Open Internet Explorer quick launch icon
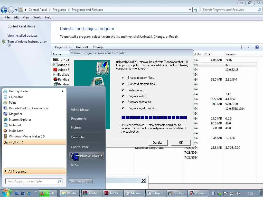The image size is (263, 197). click(x=29, y=193)
